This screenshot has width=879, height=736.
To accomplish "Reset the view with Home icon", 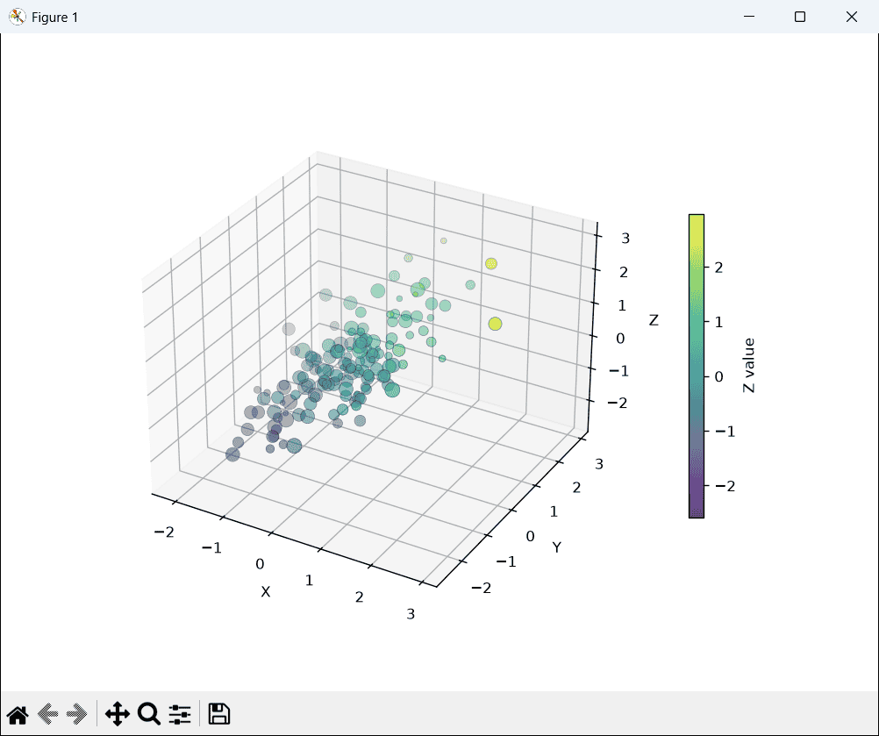I will click(18, 714).
